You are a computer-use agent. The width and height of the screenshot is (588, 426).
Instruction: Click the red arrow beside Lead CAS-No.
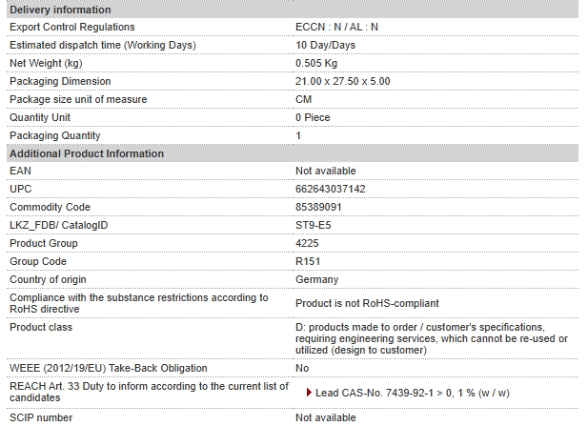309,393
